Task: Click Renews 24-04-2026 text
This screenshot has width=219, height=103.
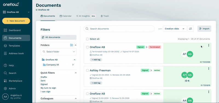Action: pyautogui.click(x=120, y=75)
